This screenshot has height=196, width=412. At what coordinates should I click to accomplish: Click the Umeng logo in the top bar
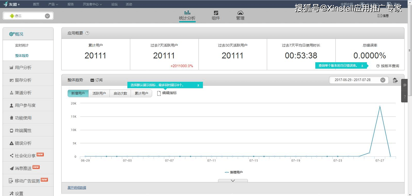coord(11,4)
